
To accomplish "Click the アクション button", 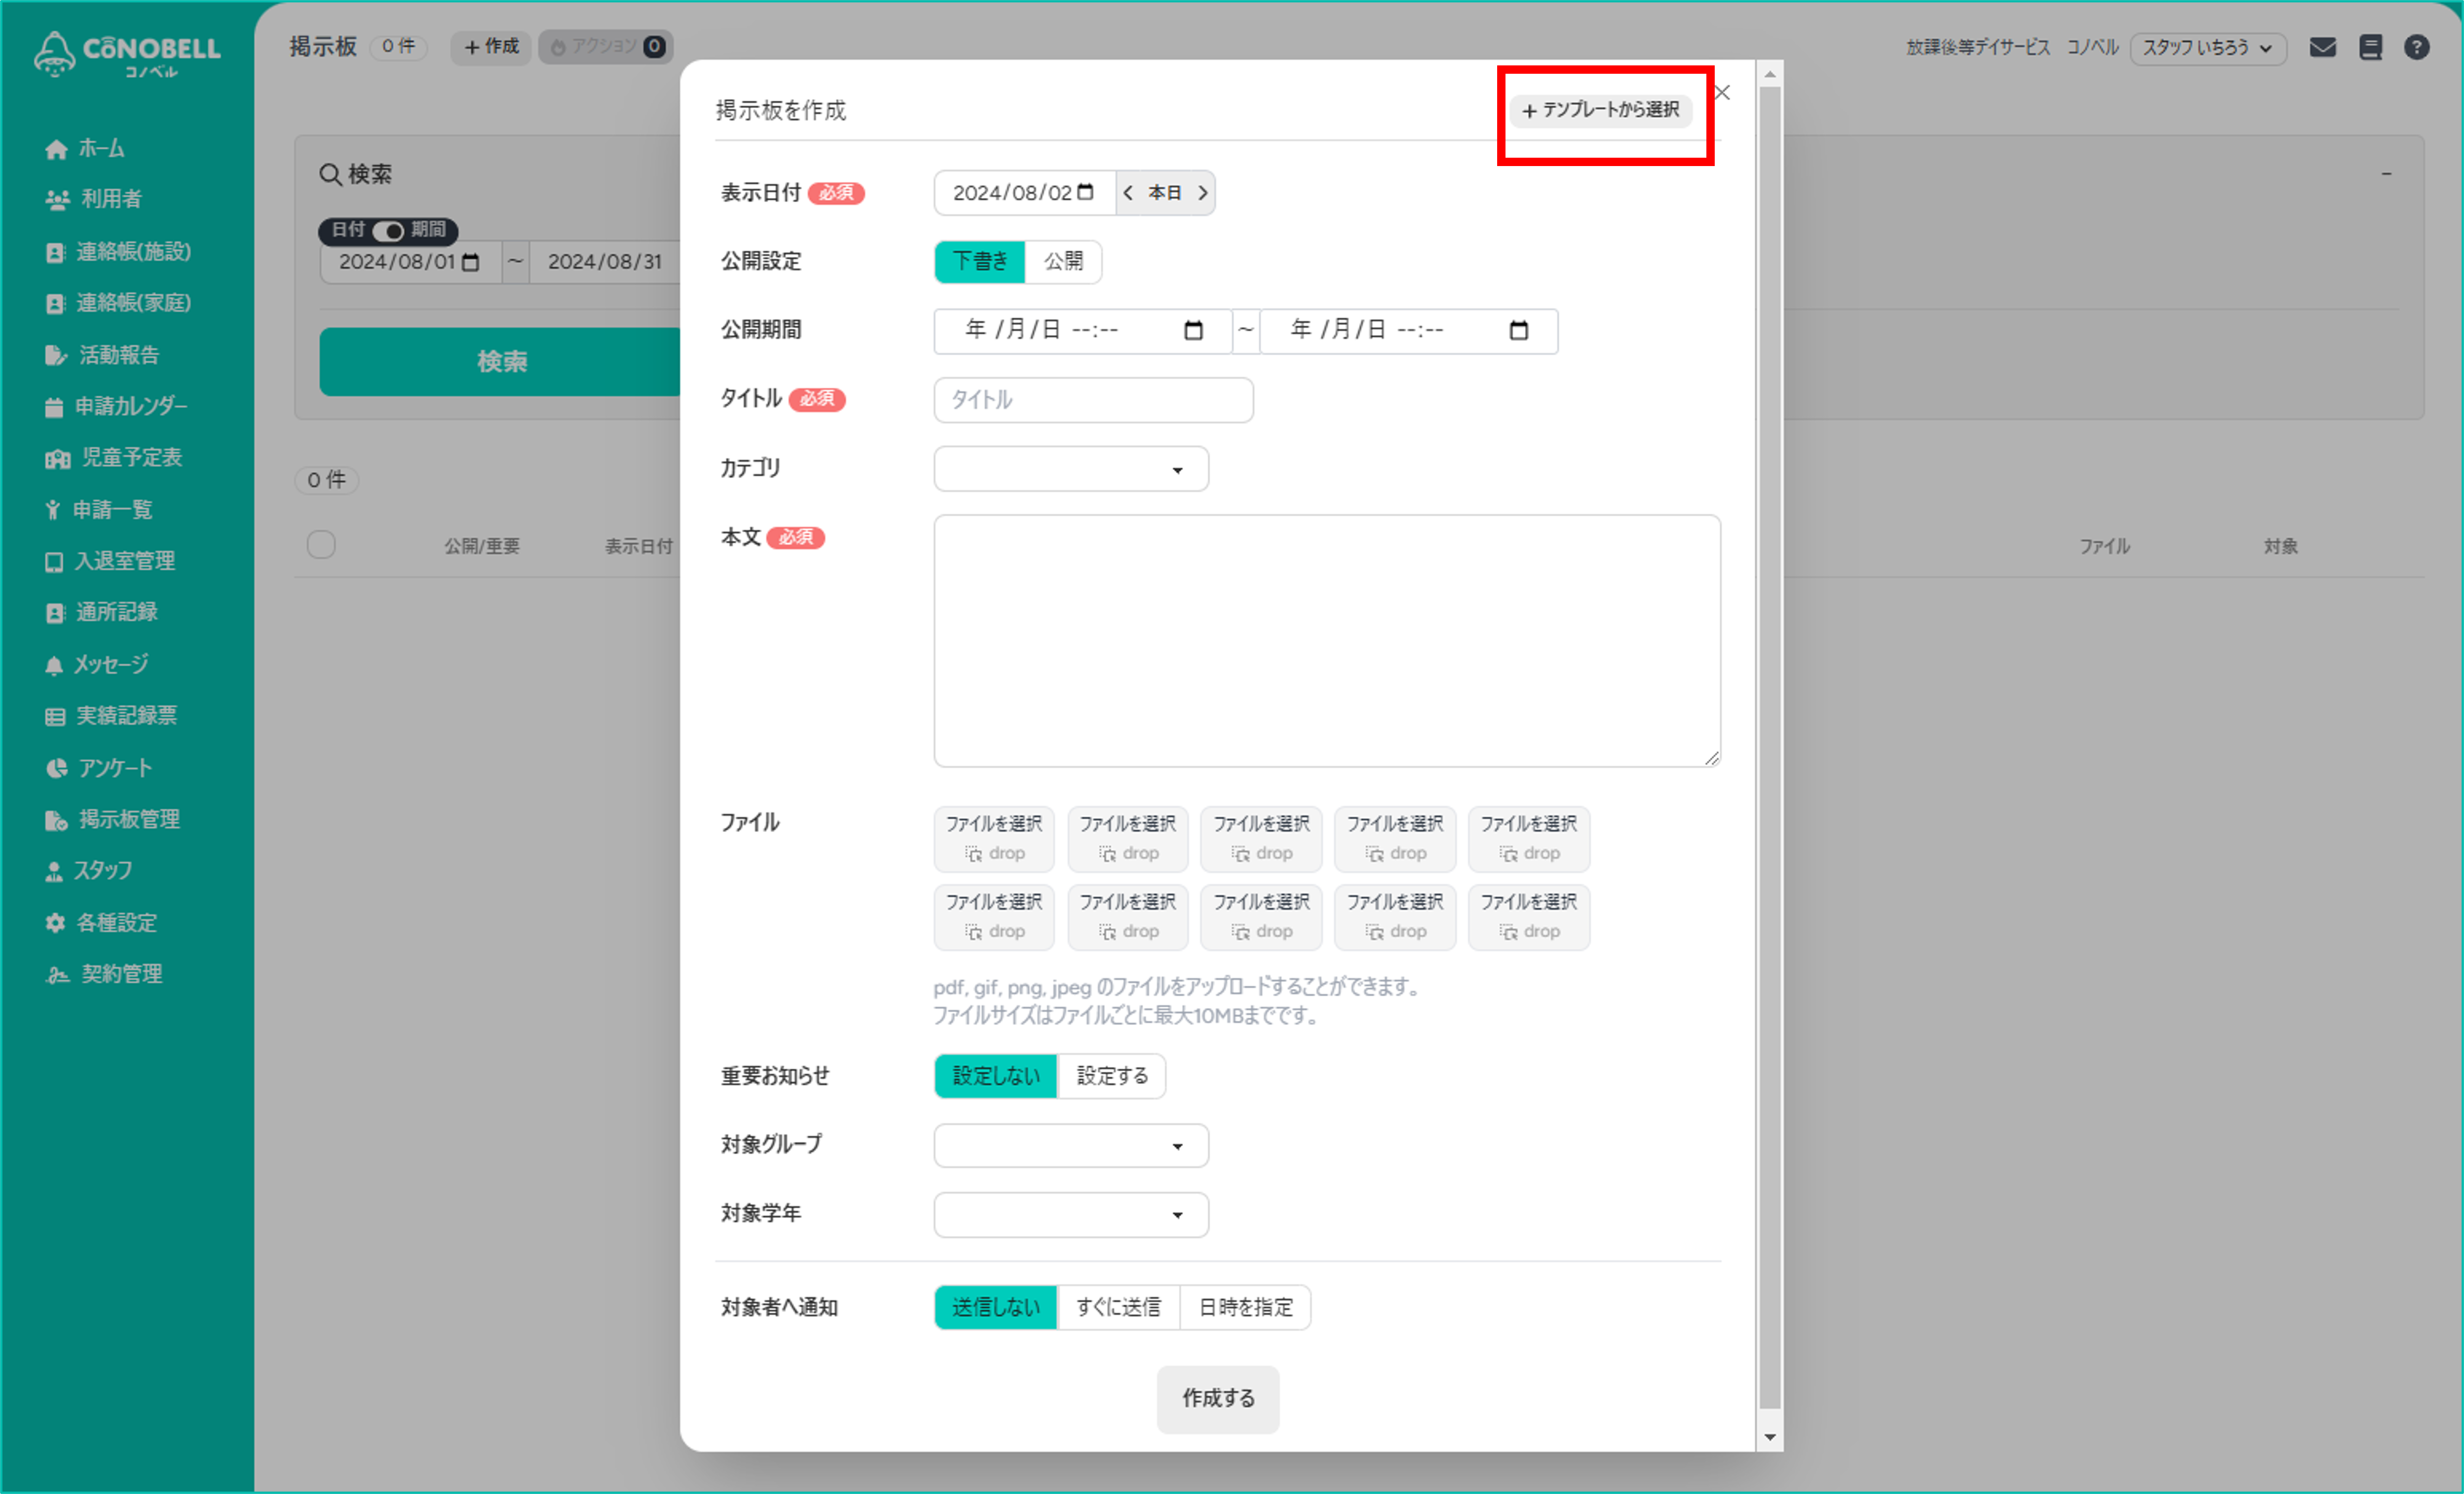I will [606, 47].
